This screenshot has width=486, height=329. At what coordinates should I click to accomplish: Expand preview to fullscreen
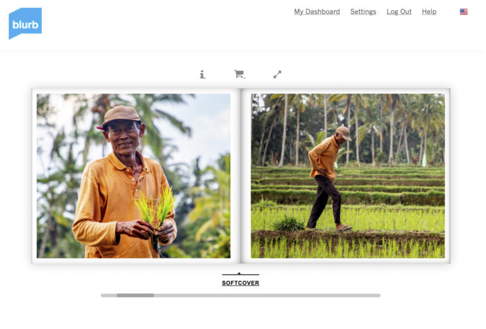click(x=277, y=75)
